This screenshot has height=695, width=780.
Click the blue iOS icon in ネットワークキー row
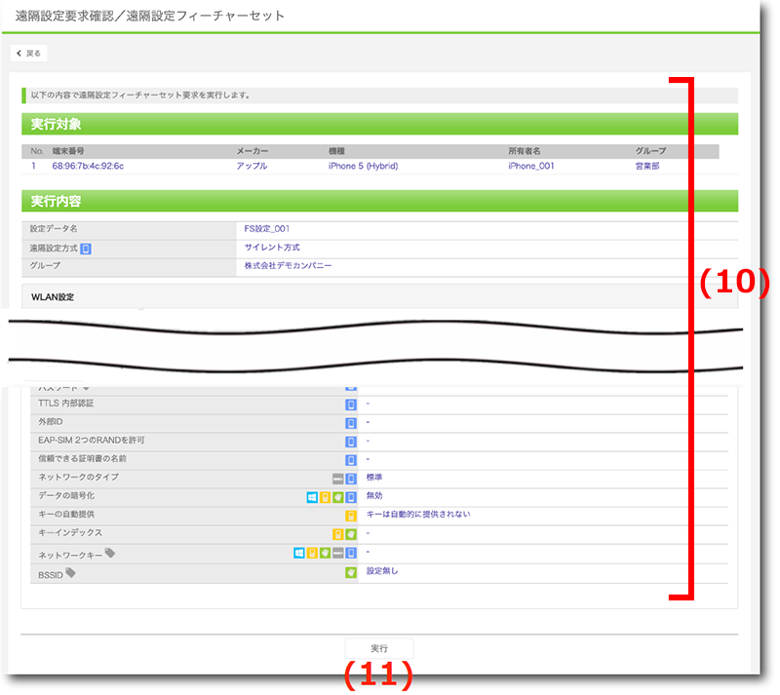(x=351, y=553)
